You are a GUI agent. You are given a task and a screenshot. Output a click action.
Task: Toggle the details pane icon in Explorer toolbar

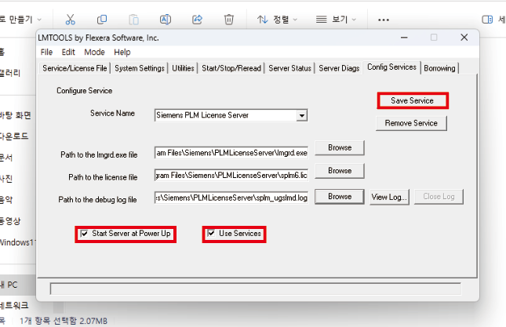487,20
